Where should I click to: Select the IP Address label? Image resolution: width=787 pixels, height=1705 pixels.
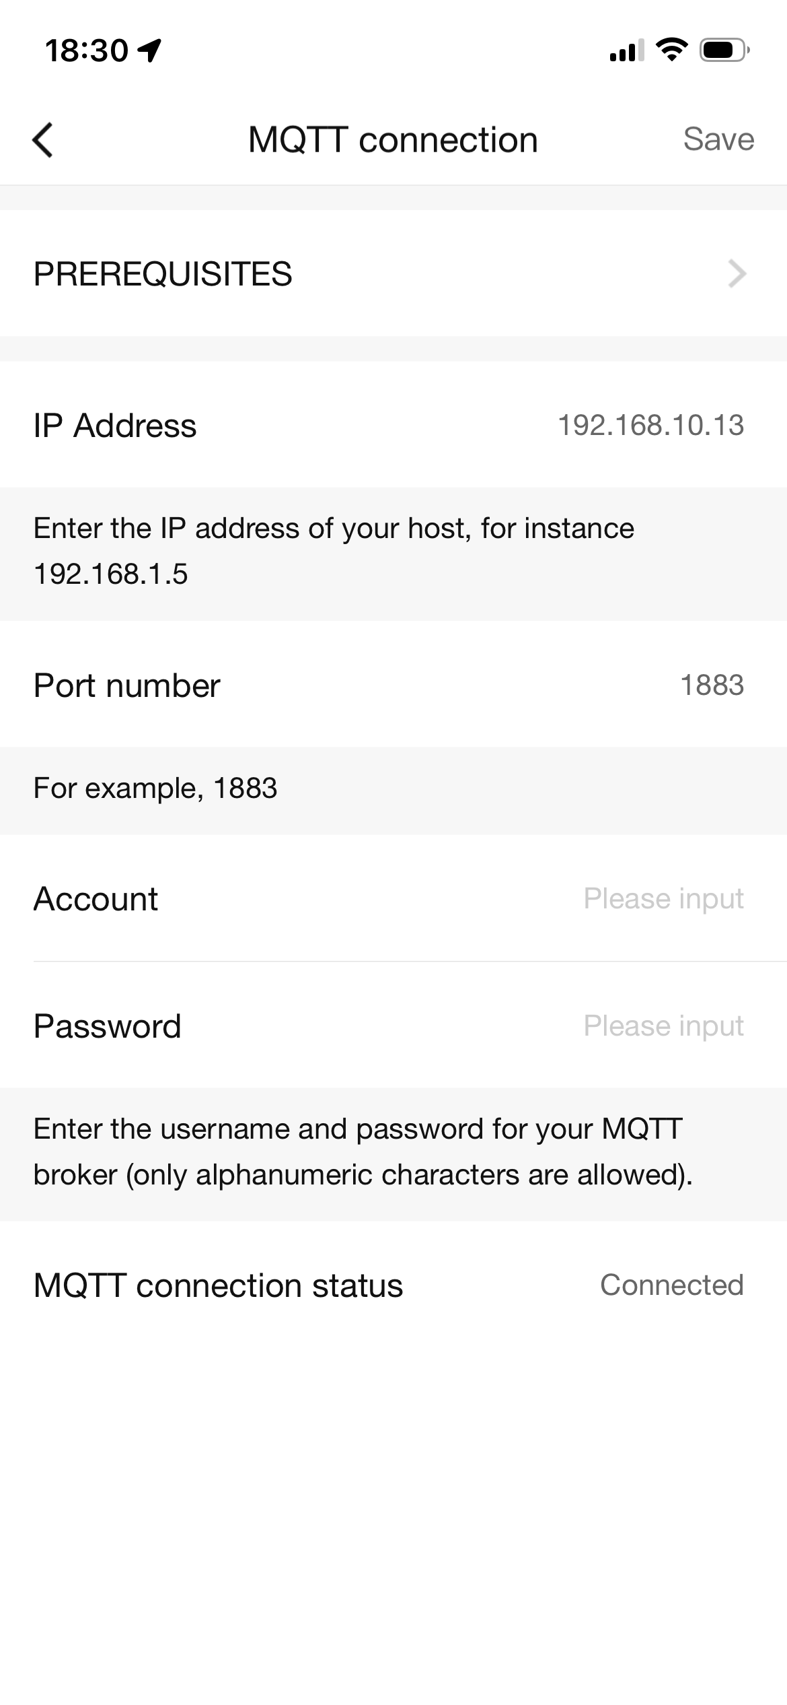coord(115,426)
